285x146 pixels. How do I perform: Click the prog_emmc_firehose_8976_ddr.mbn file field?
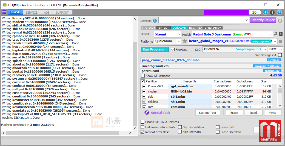(x=211, y=60)
